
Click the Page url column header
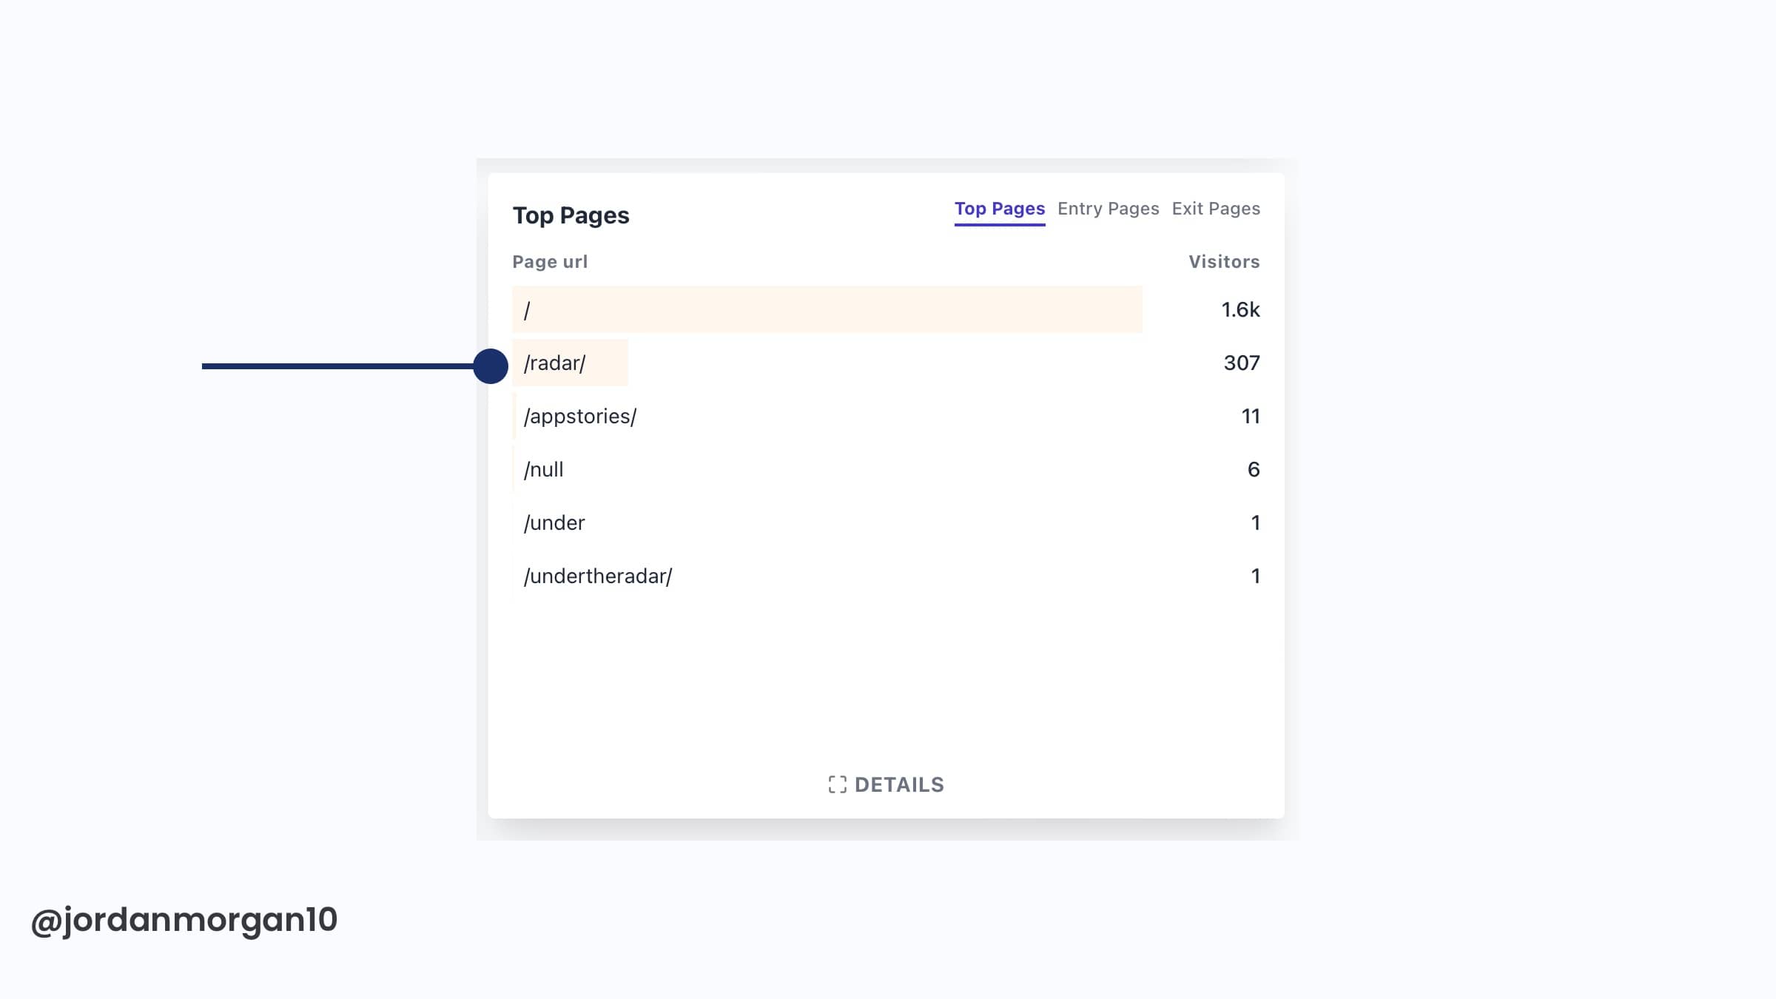coord(550,262)
